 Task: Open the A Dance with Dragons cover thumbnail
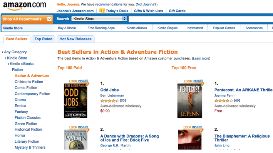(76, 139)
